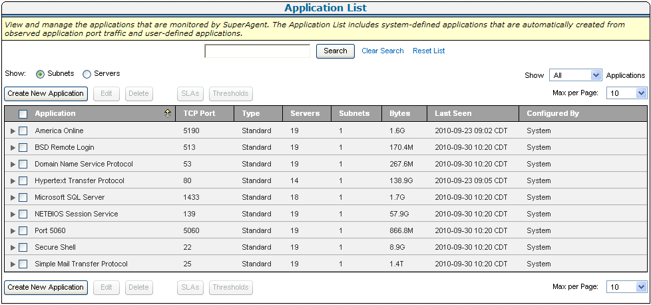Sort by the Last Seen column header
This screenshot has width=651, height=305.
click(x=453, y=113)
